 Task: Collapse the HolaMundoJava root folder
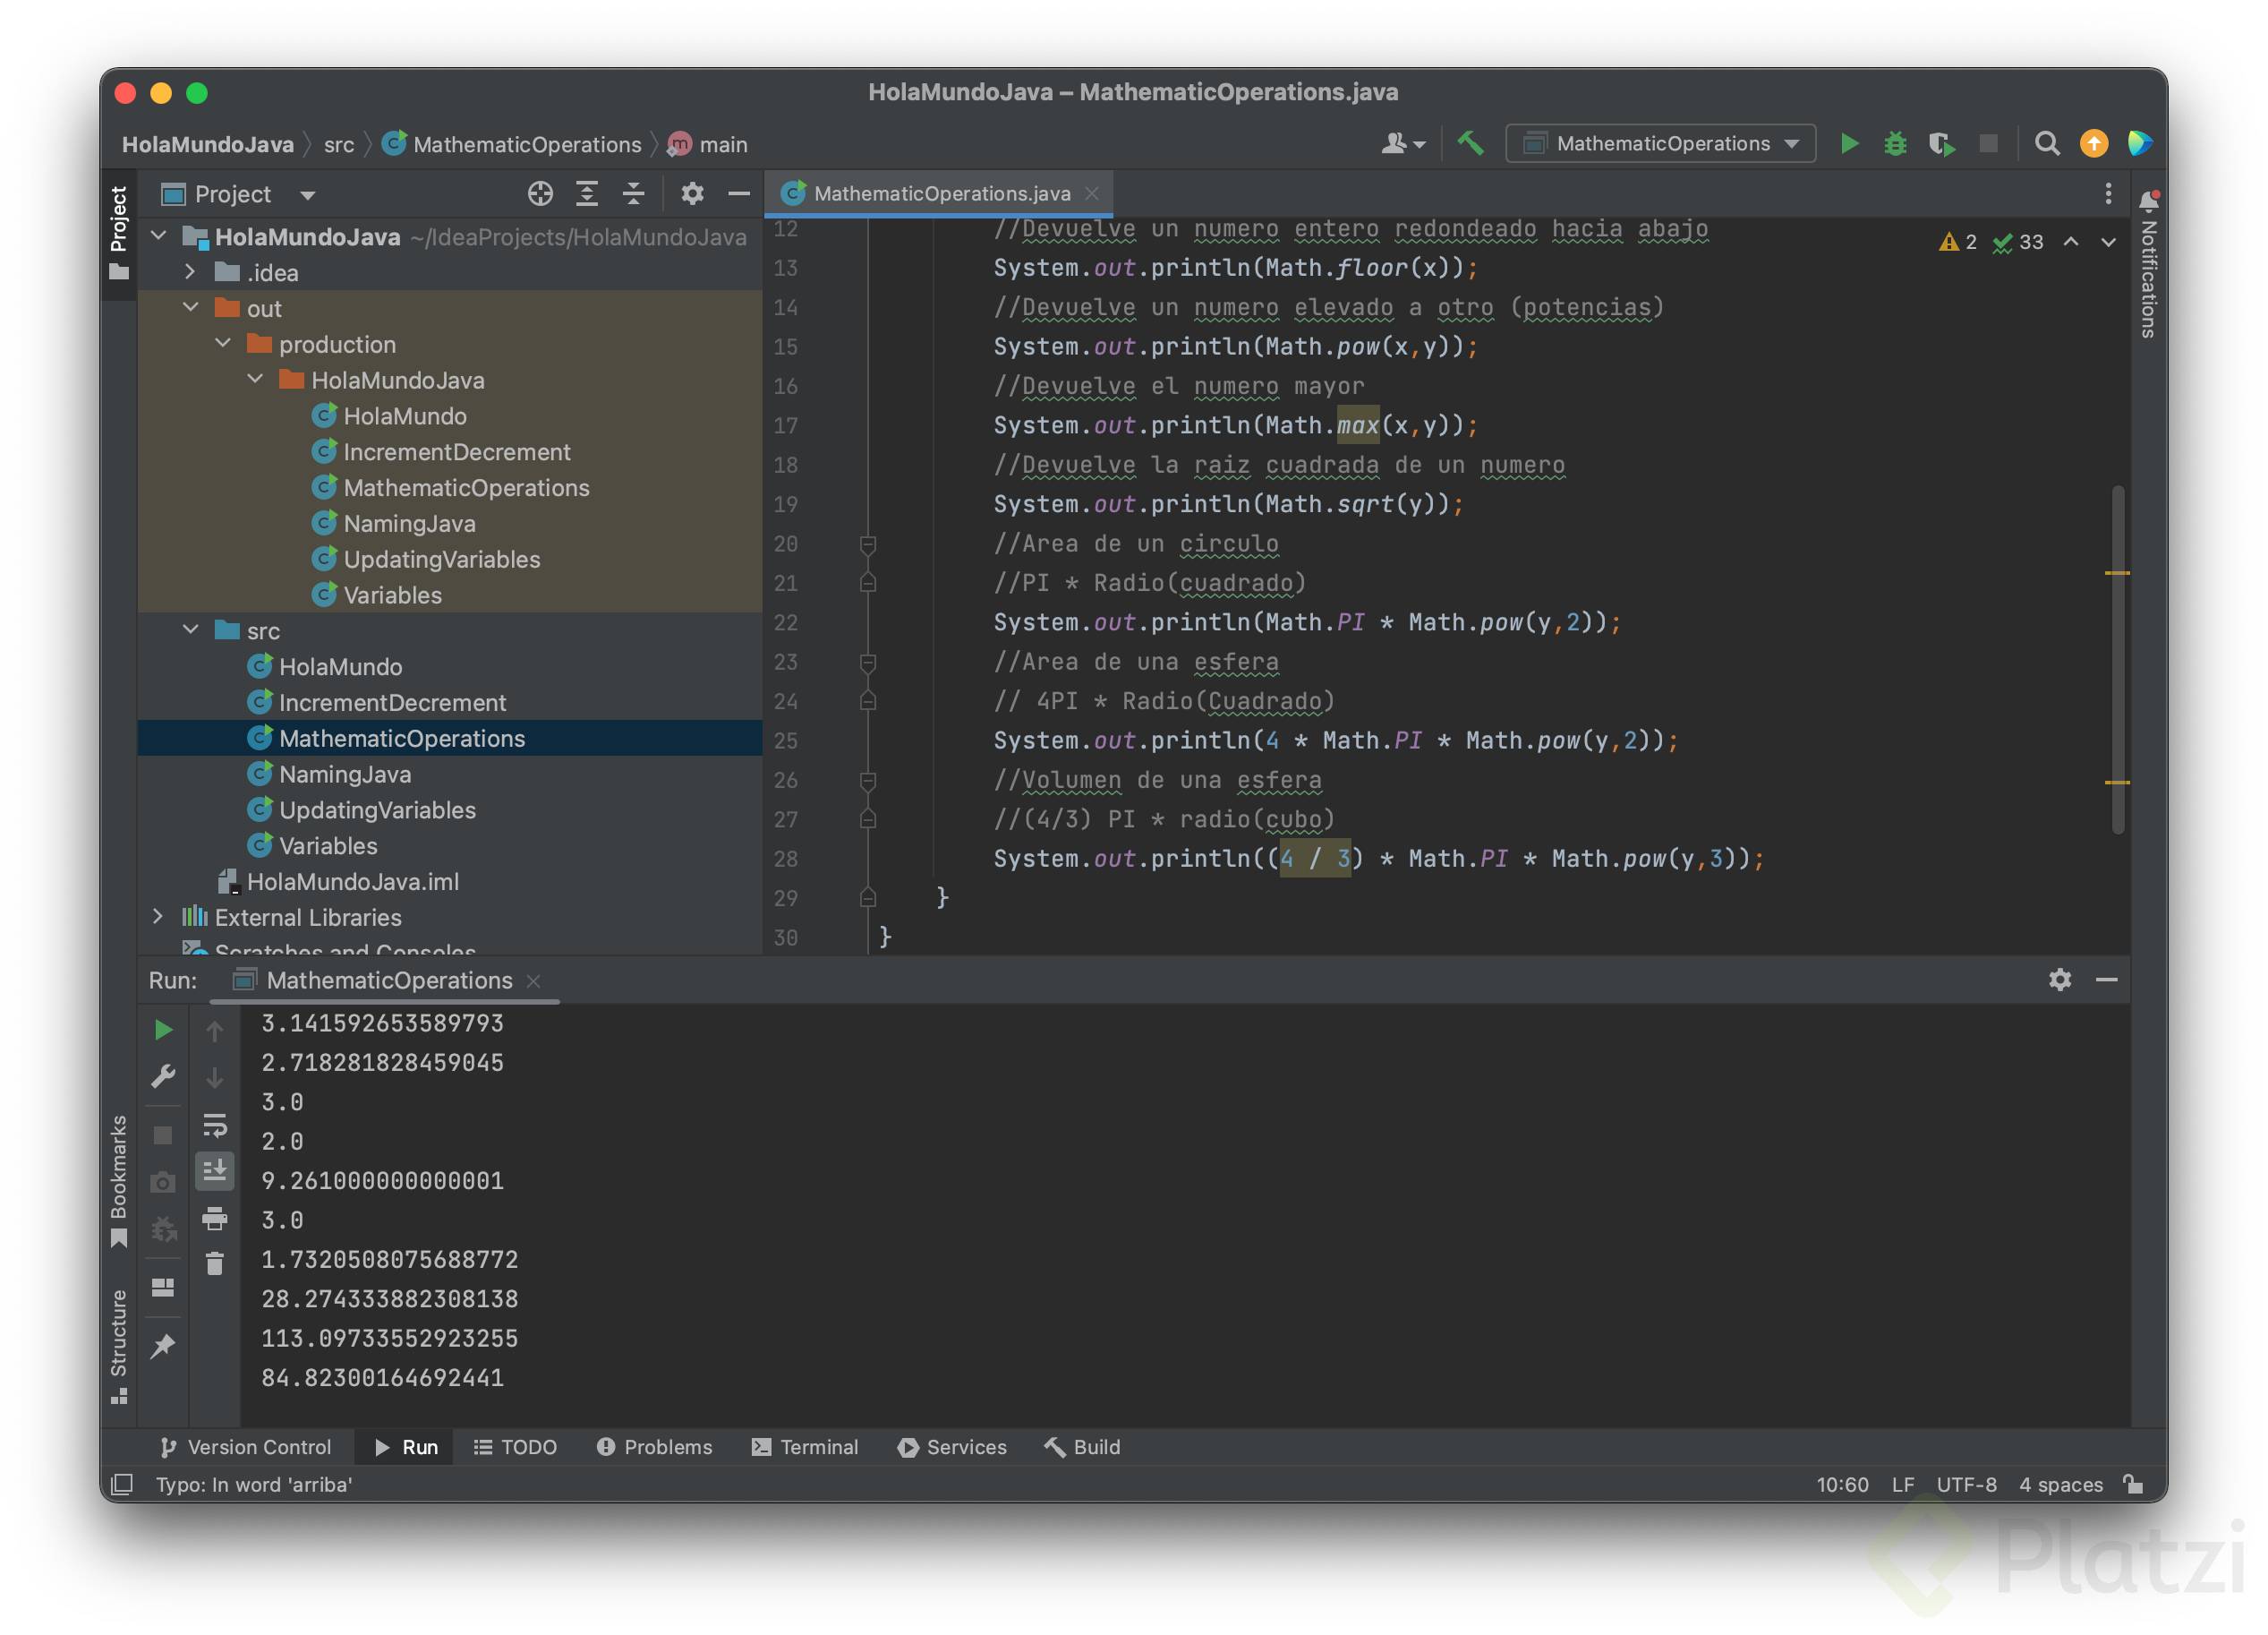click(158, 236)
